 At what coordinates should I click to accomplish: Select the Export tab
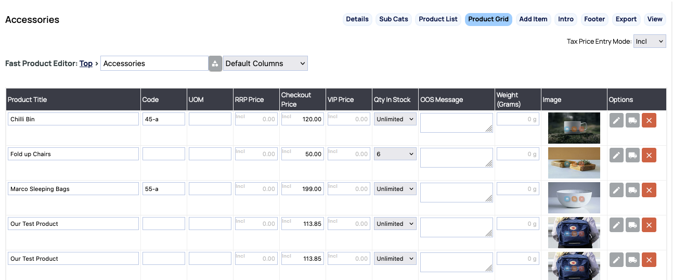(x=626, y=19)
